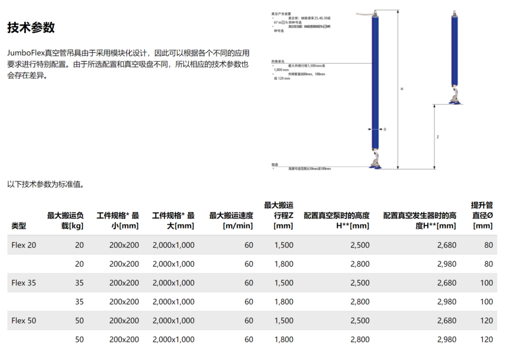
Task: Click the 2,500 height in Flex 20 row
Action: pyautogui.click(x=360, y=245)
